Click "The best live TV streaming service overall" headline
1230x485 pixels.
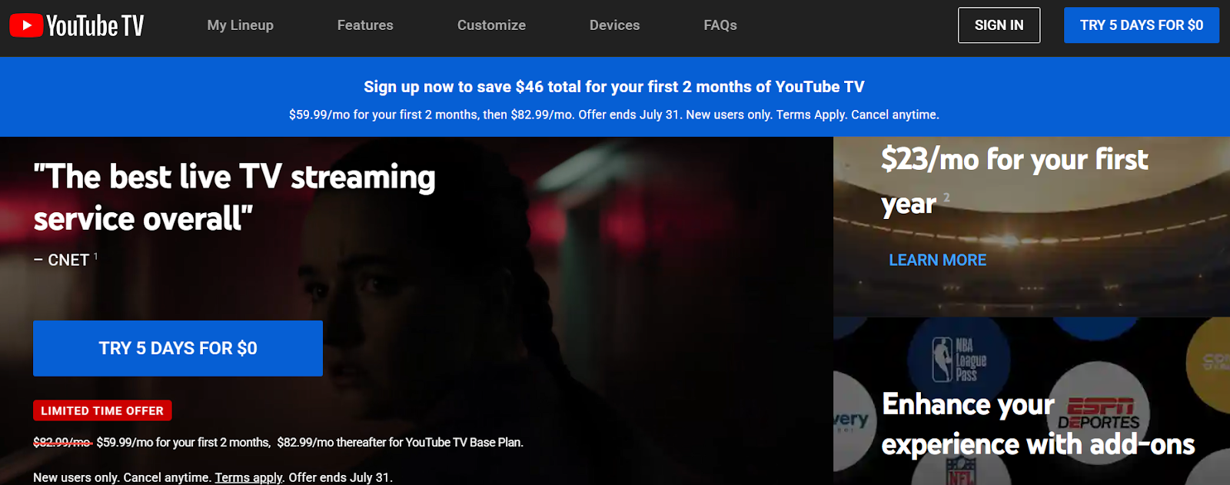[x=234, y=198]
